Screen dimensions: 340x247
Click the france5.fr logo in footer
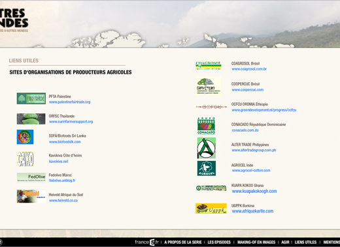pyautogui.click(x=146, y=242)
